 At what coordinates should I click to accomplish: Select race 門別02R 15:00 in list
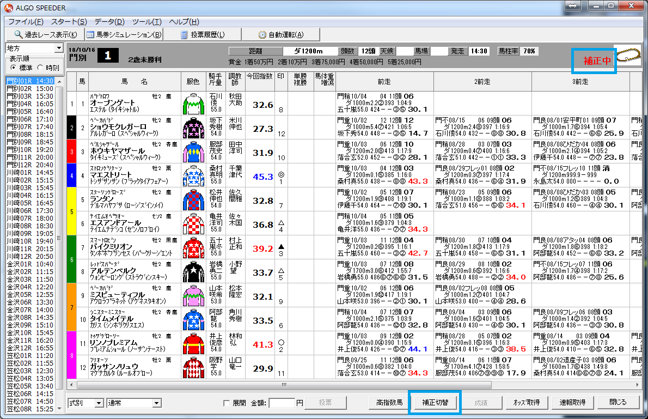pos(30,88)
